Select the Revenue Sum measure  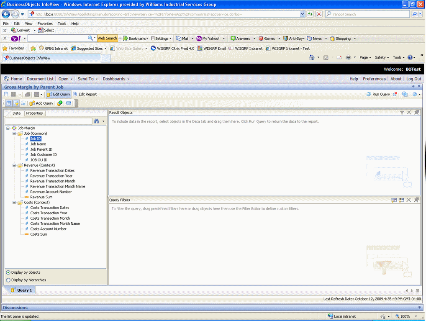[41, 197]
